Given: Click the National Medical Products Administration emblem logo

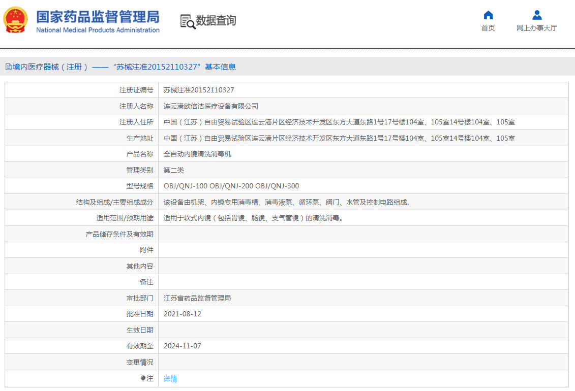Looking at the screenshot, I should click(15, 21).
